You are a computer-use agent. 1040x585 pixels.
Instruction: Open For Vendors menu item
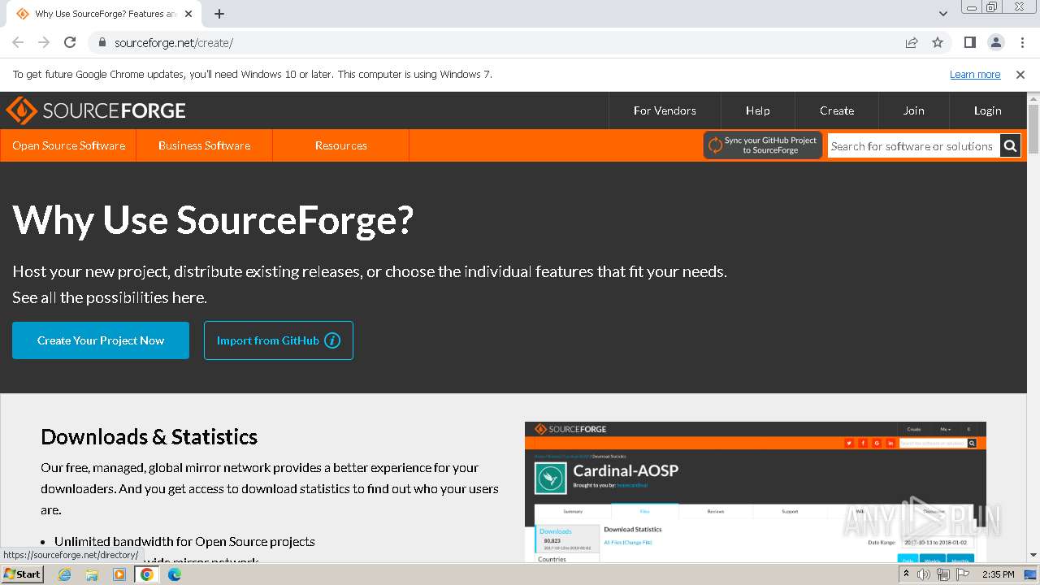pyautogui.click(x=665, y=110)
